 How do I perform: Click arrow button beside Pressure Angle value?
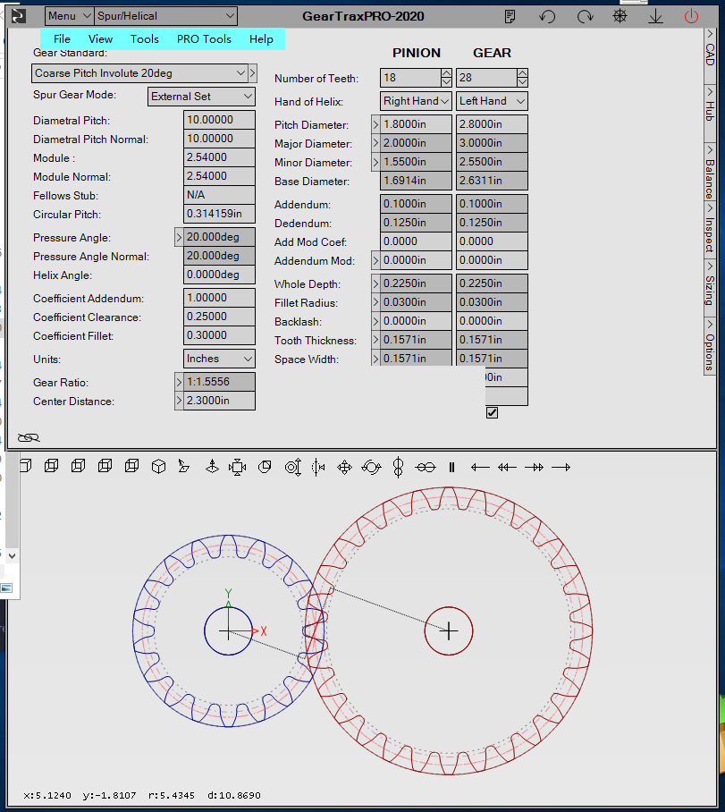pos(179,237)
